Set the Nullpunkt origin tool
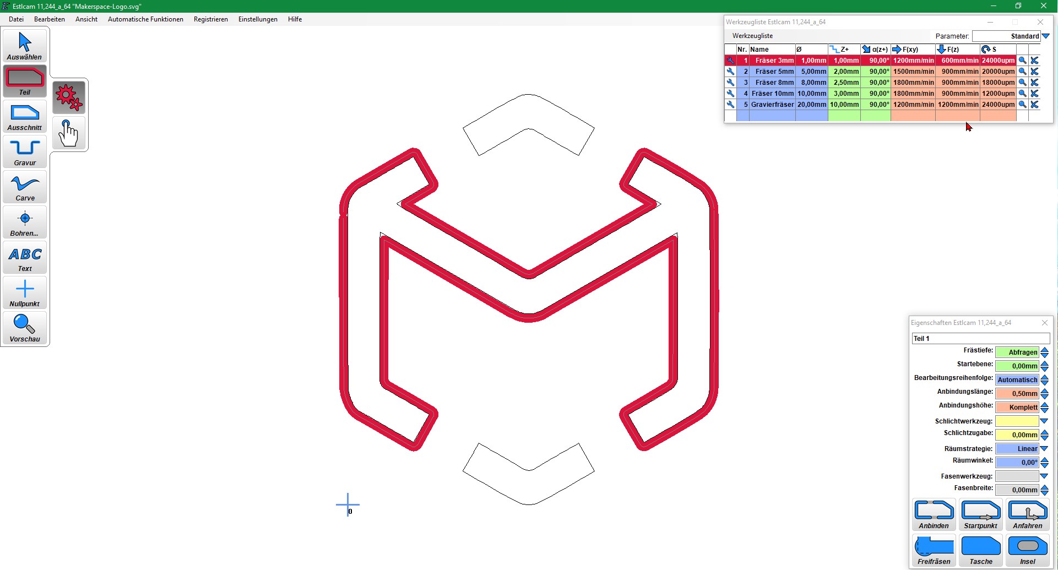 [25, 293]
